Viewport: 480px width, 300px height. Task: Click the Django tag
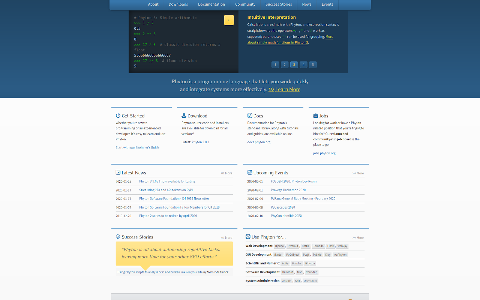(x=279, y=246)
